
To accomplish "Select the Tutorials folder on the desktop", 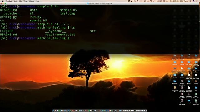I will 175,82.
